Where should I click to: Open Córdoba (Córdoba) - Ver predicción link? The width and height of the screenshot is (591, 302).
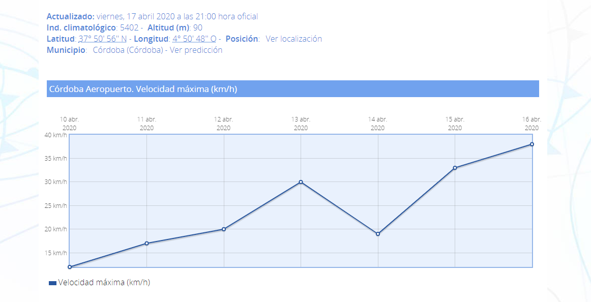(x=158, y=50)
